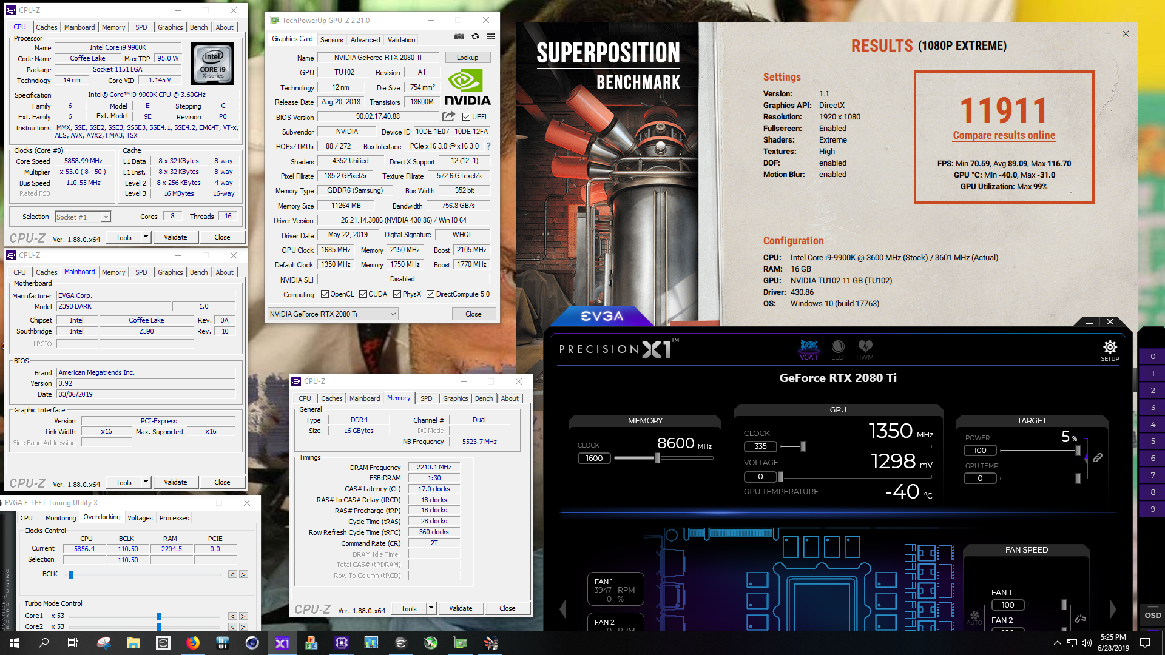Toggle the OSD button in Precision X1
This screenshot has height=655, width=1165.
1153,615
